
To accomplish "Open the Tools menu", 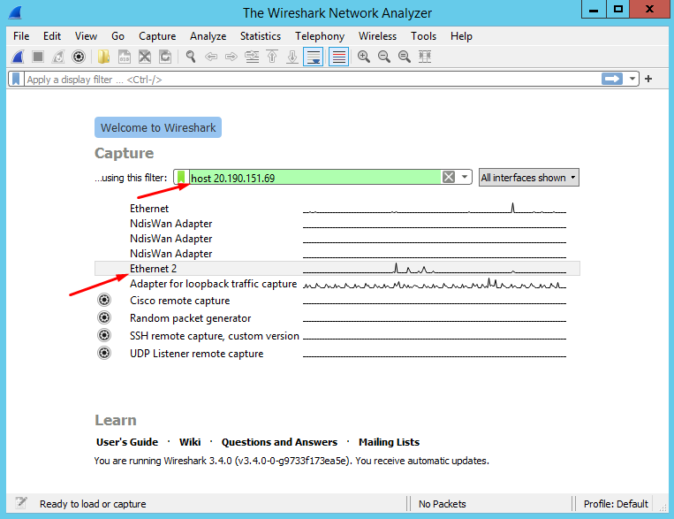I will point(423,36).
